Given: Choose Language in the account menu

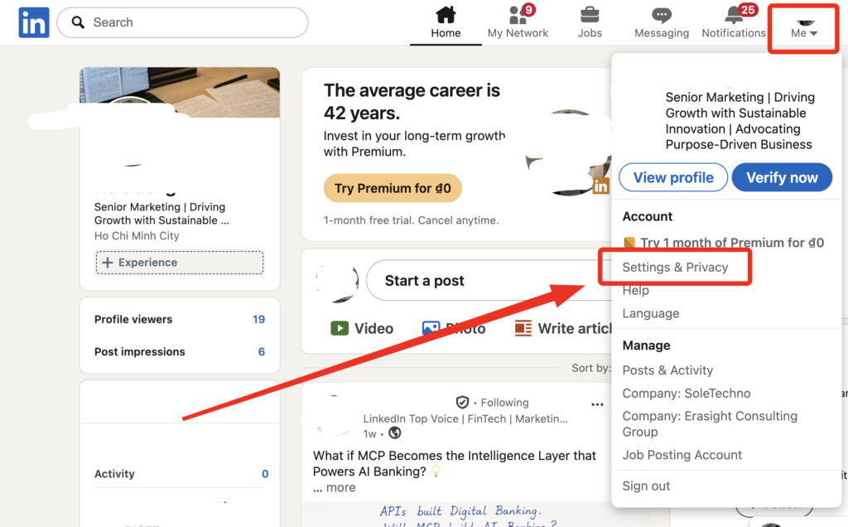Looking at the screenshot, I should (x=651, y=313).
